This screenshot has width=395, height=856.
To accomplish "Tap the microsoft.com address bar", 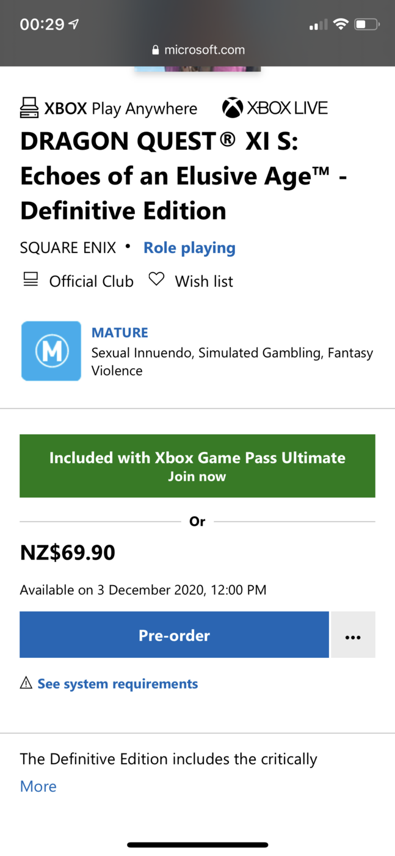I will click(x=198, y=50).
